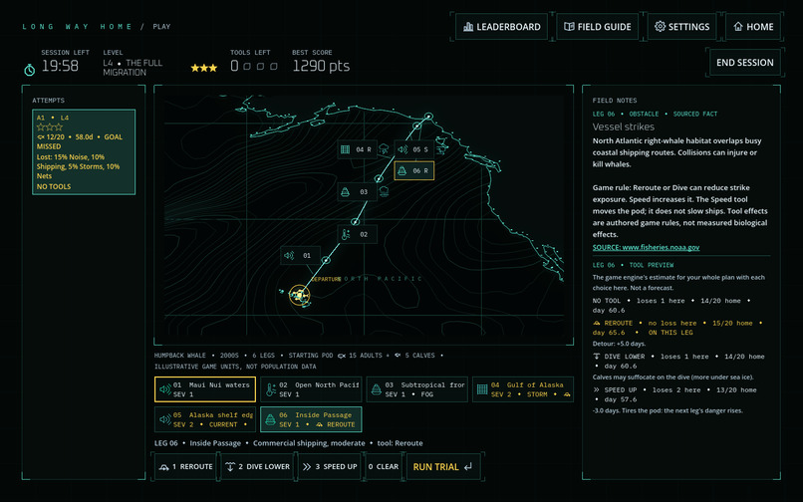The image size is (803, 502).
Task: Click the three-star level rating
Action: pyautogui.click(x=204, y=68)
